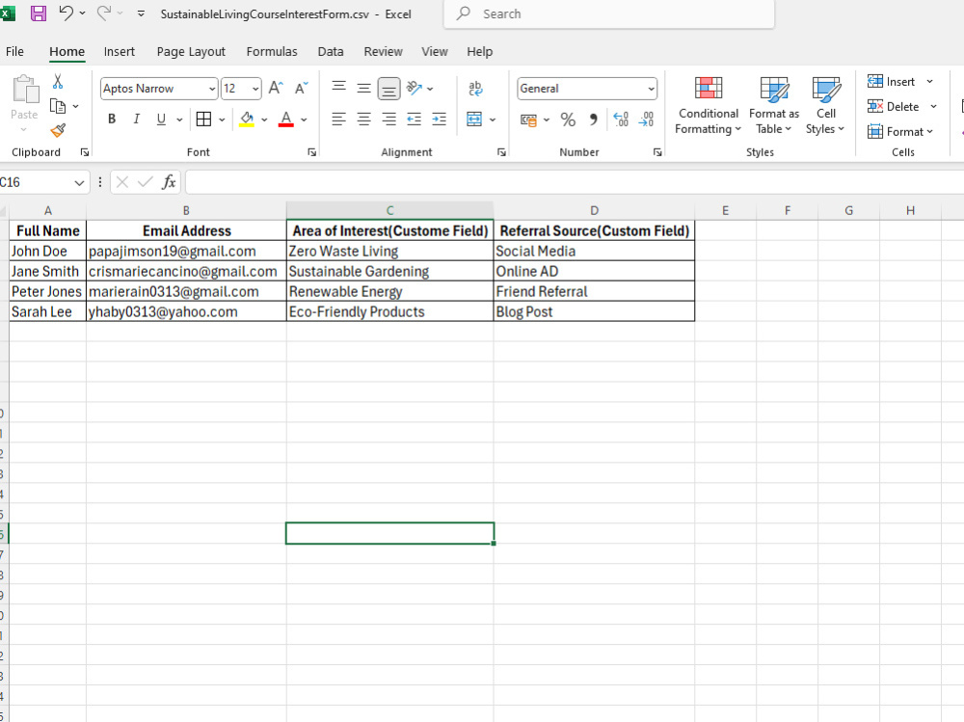Apply the red Font Color swatch

[286, 119]
